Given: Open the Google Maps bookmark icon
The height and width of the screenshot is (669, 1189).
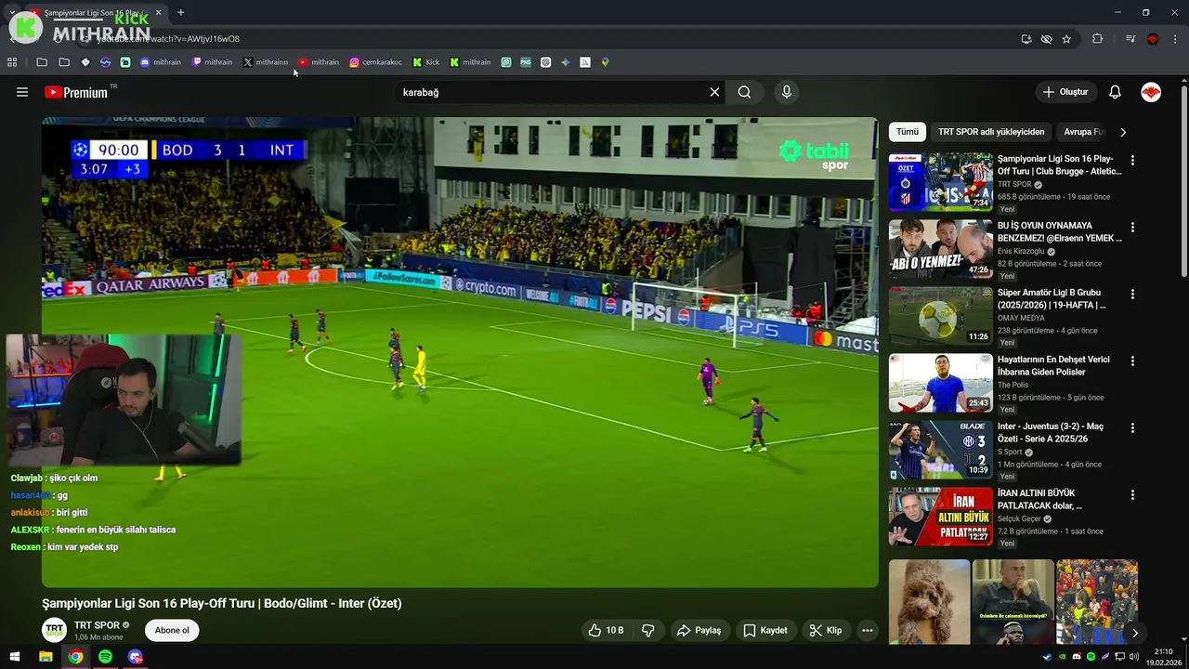Looking at the screenshot, I should 605,62.
